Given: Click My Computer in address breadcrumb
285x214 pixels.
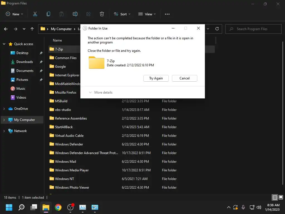Looking at the screenshot, I should [x=61, y=29].
